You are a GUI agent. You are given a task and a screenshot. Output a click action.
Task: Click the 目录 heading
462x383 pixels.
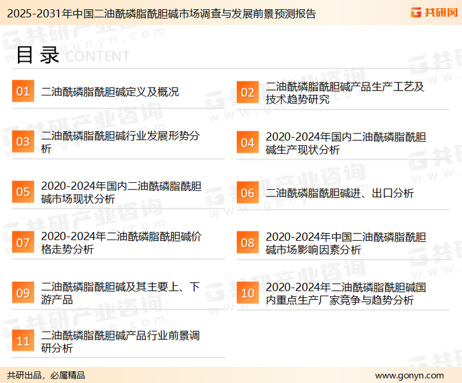coord(38,55)
